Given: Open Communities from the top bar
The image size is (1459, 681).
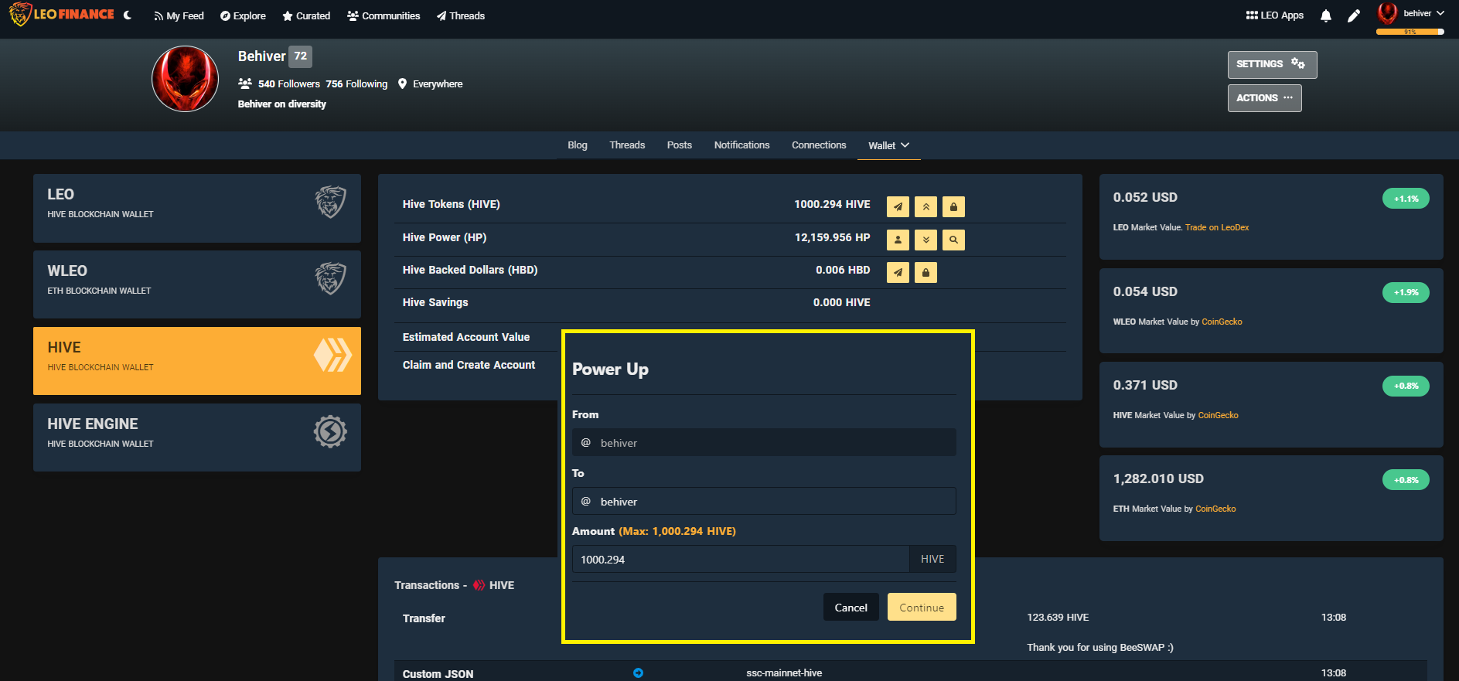Looking at the screenshot, I should (x=383, y=15).
